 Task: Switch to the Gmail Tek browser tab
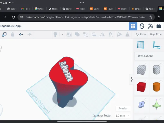[x=26, y=9]
